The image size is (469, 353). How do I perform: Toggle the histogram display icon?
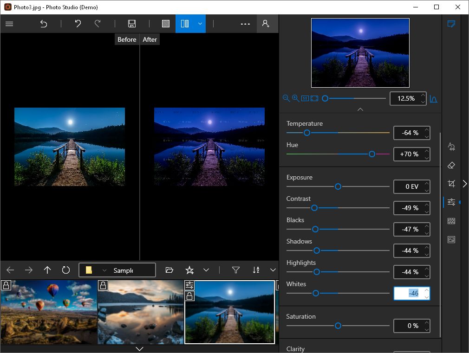click(x=434, y=99)
